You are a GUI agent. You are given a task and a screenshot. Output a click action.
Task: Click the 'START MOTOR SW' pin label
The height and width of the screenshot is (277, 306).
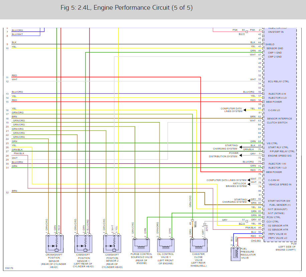[279, 201]
